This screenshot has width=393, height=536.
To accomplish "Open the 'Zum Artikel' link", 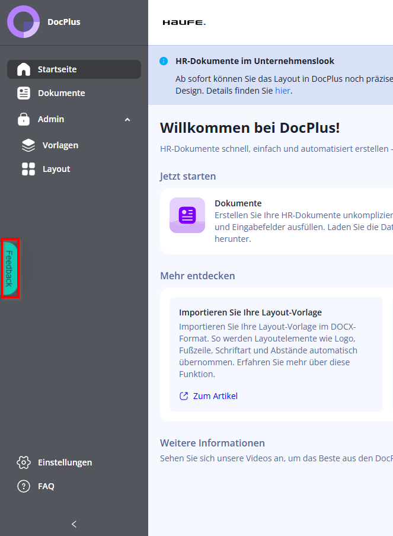I will tap(215, 396).
